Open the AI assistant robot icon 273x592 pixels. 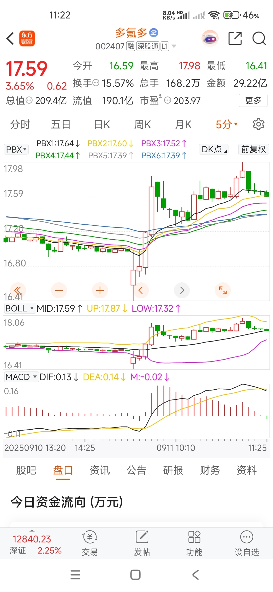(x=210, y=38)
